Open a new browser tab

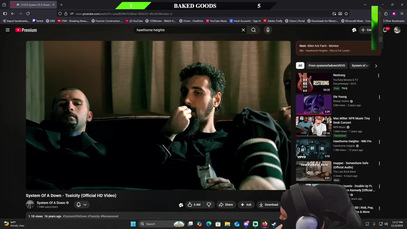(x=61, y=5)
